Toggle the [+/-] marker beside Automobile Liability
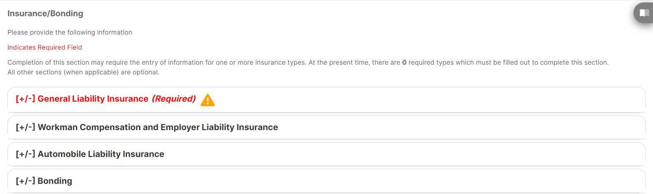Screen dimensions: 653x194 pyautogui.click(x=25, y=154)
